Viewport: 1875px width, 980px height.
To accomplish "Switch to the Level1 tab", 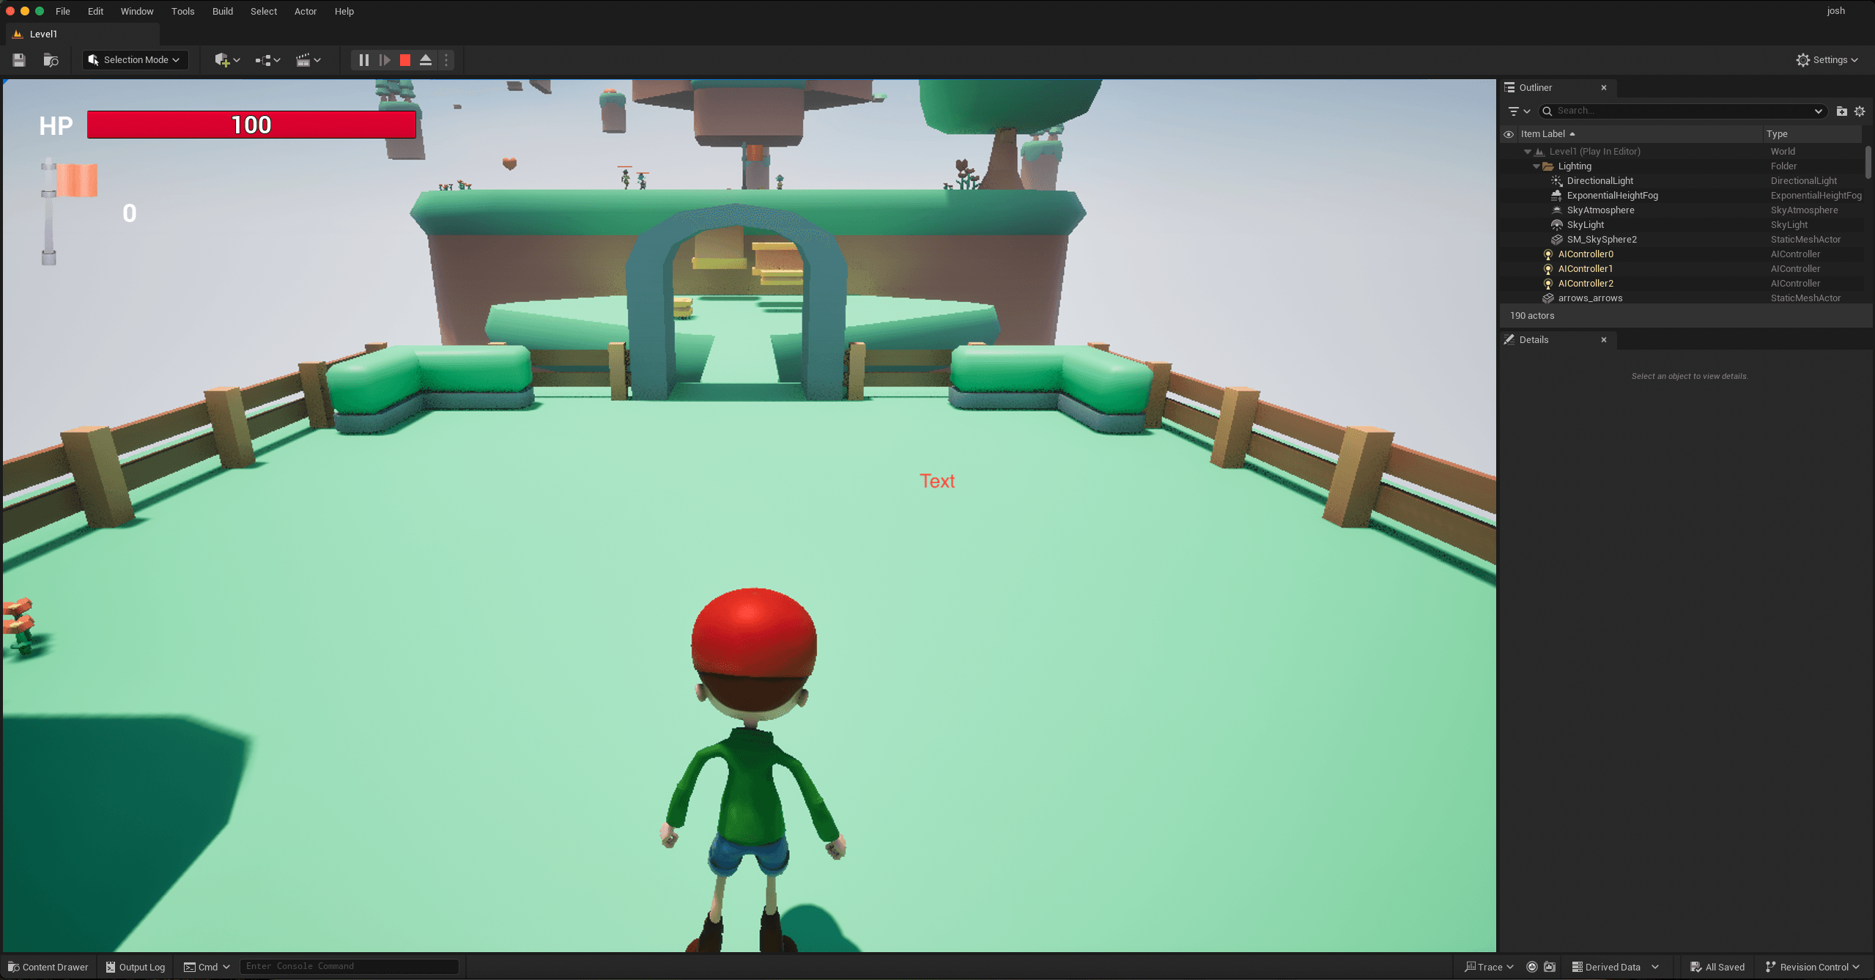I will [44, 34].
